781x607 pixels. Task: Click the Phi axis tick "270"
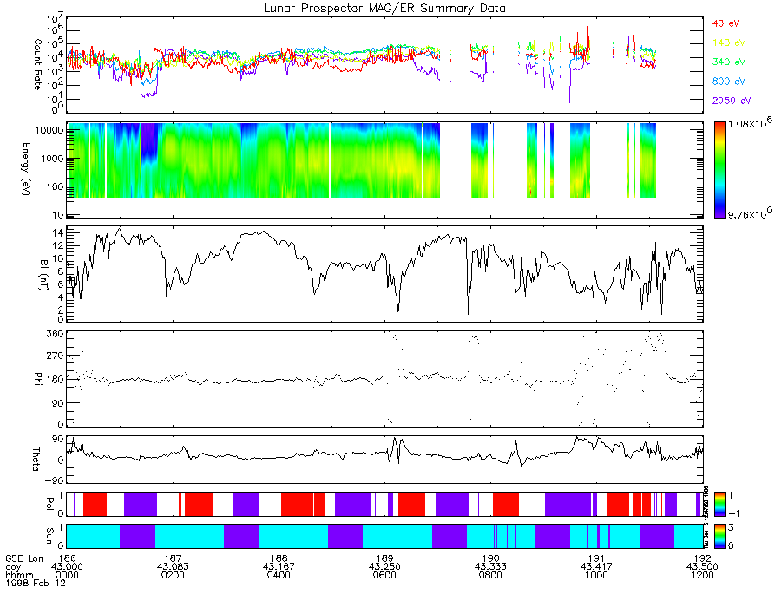pyautogui.click(x=56, y=356)
